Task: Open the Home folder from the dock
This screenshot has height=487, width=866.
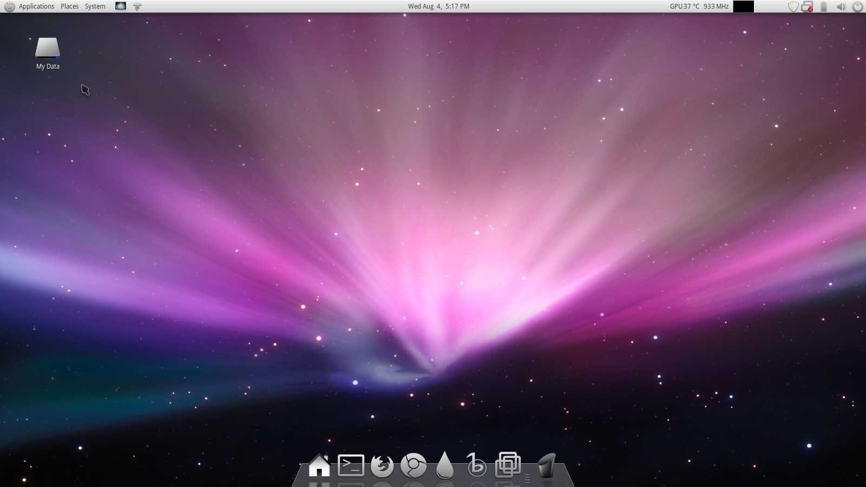Action: pyautogui.click(x=319, y=465)
